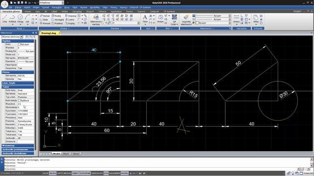Click the Dopasuj (fit) tool
This screenshot has height=176, width=314.
(x=71, y=16)
